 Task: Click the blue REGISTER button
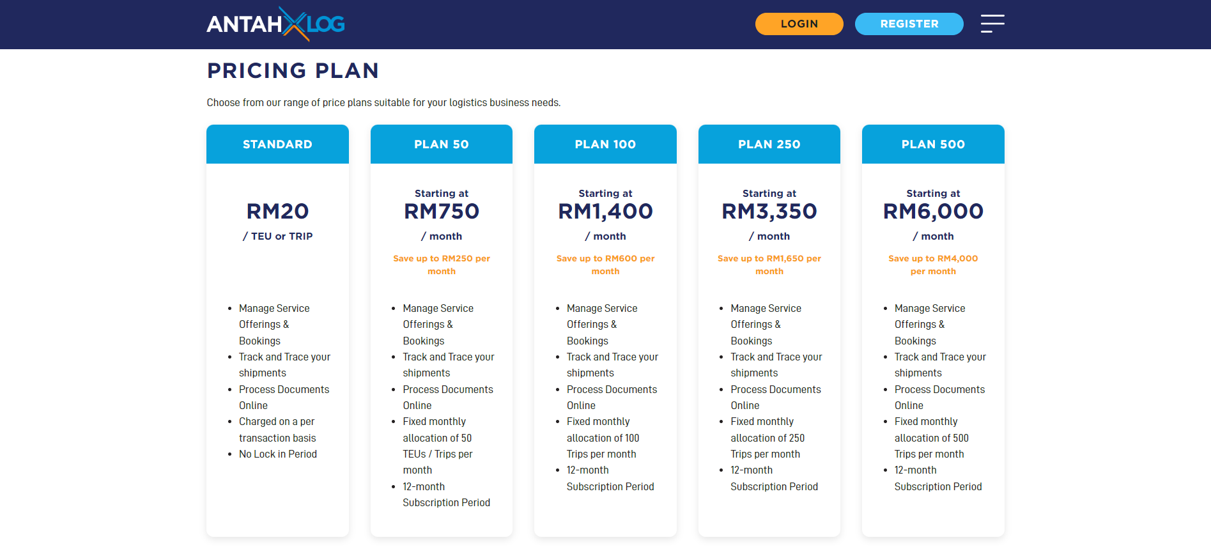pos(909,24)
